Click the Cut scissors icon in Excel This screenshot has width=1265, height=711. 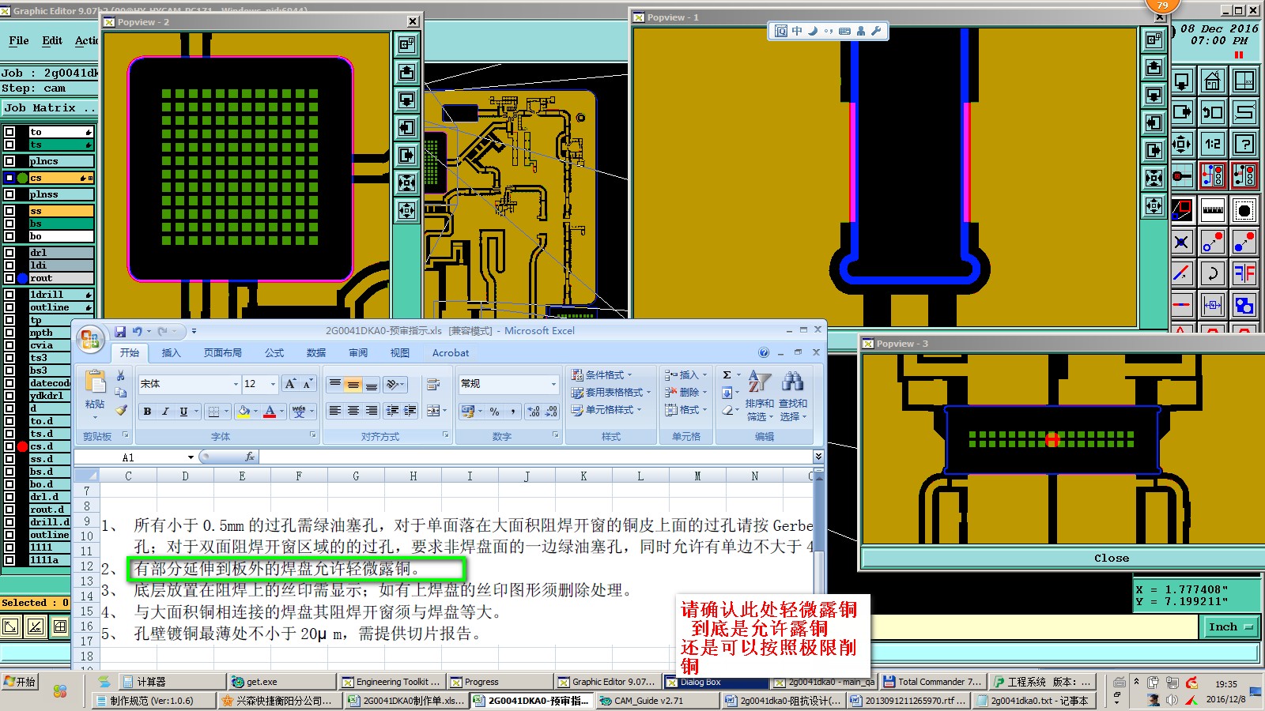point(121,375)
